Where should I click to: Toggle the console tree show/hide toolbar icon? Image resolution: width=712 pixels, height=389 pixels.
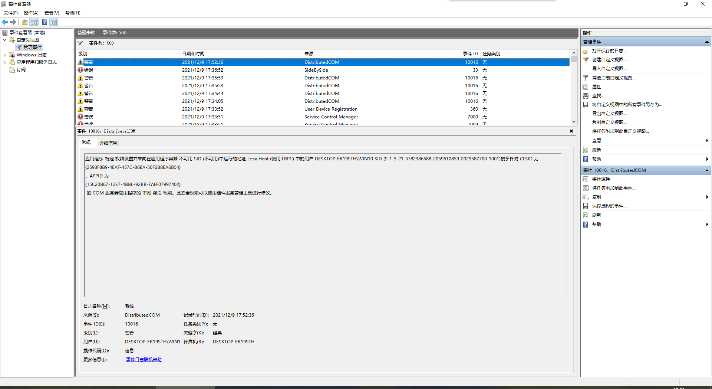click(34, 22)
